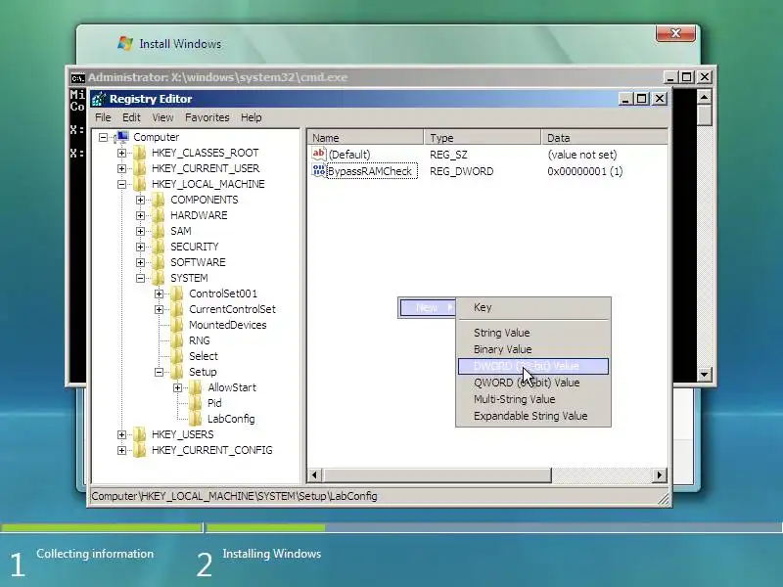Click the 0x00000001 (1) data cell
The image size is (783, 587).
click(x=584, y=171)
